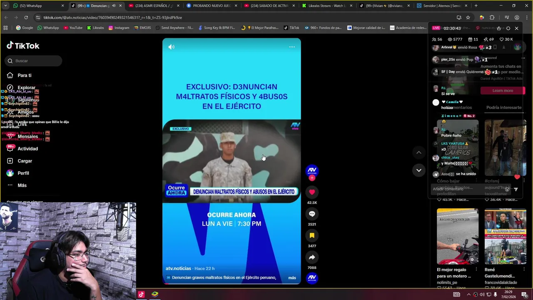
Task: Share the video using the arrow icon
Action: (x=312, y=257)
